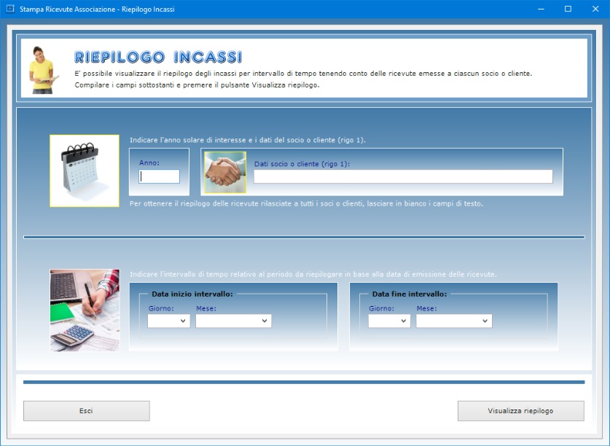Viewport: 610px width, 446px height.
Task: Close the Riepilogo Incassi window
Action: (x=595, y=9)
